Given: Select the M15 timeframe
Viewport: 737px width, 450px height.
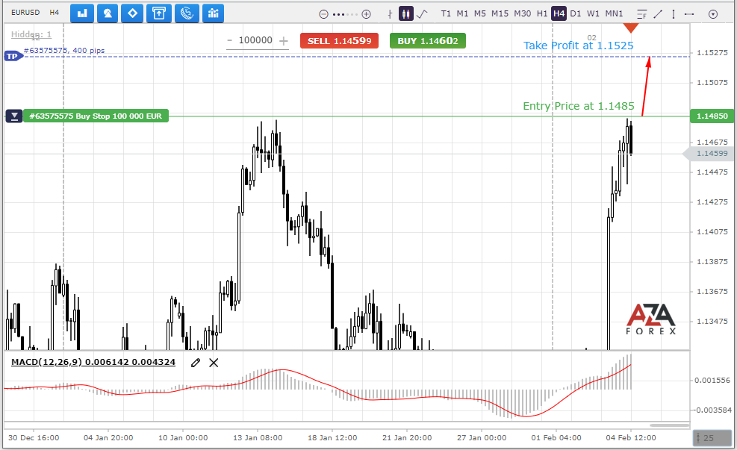Looking at the screenshot, I should [x=500, y=13].
